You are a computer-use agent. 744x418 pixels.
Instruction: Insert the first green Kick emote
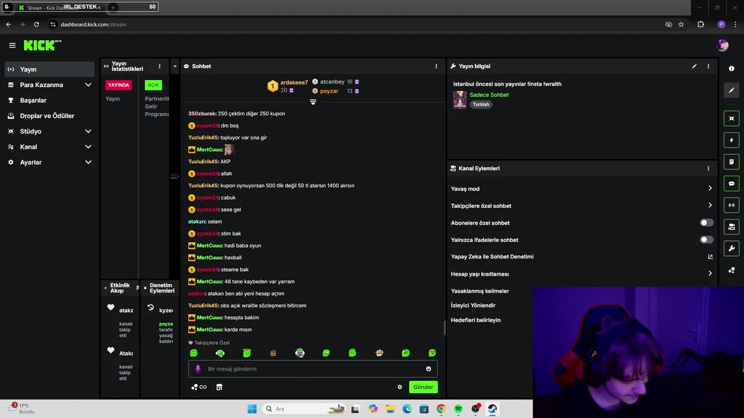194,353
